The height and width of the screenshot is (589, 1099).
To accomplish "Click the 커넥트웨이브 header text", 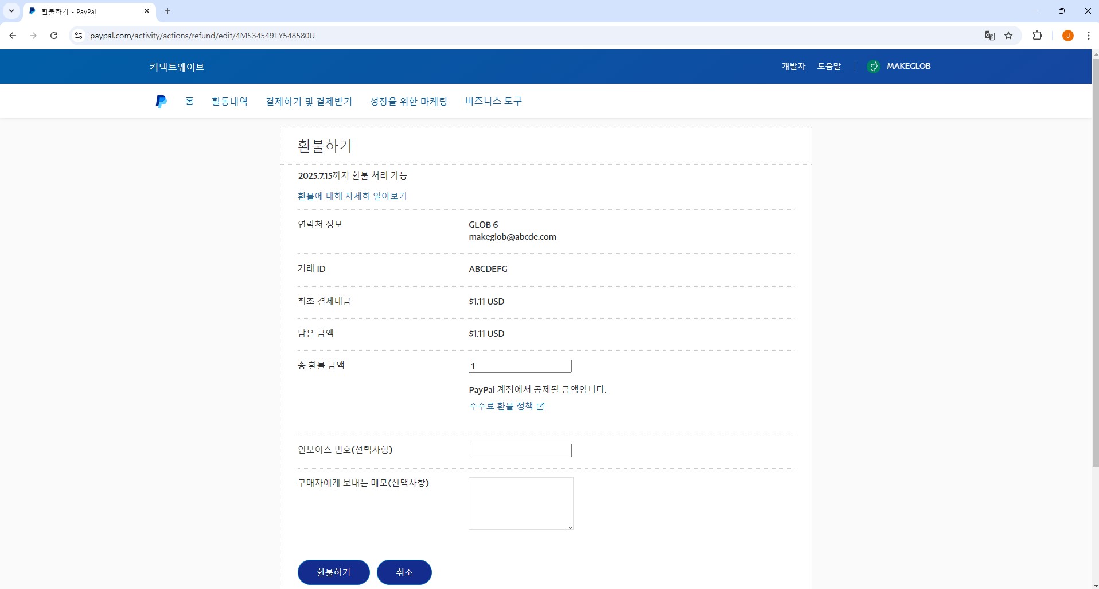I will point(177,67).
